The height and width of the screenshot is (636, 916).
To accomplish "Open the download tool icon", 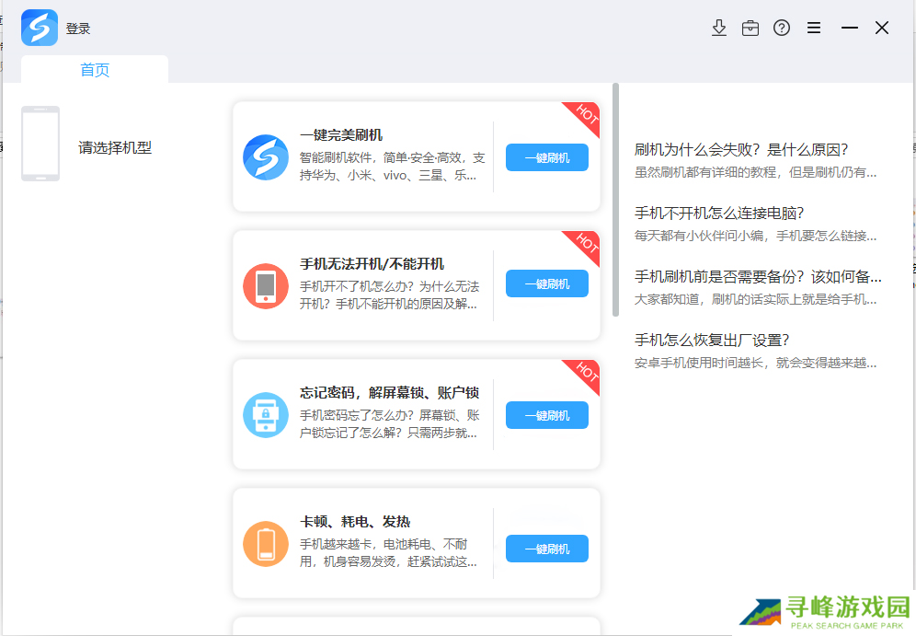I will [719, 28].
